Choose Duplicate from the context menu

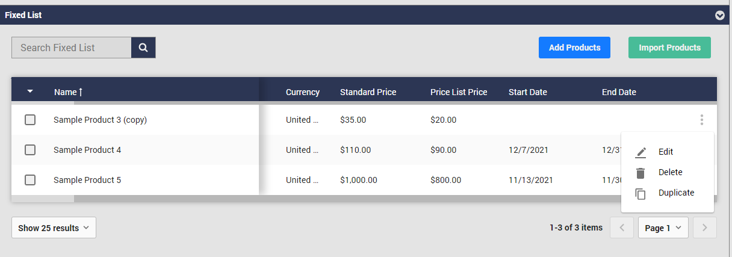click(x=676, y=193)
